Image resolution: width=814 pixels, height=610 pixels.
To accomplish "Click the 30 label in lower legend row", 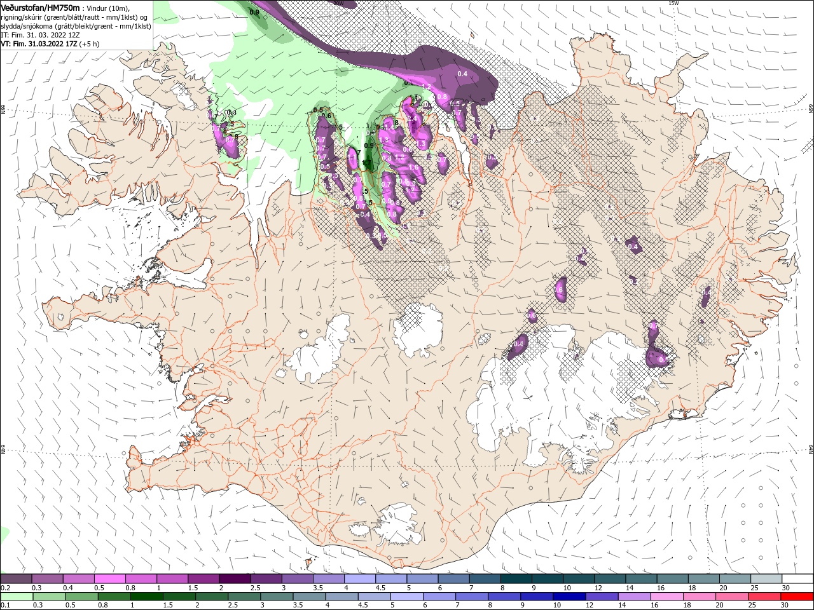I will click(x=786, y=606).
